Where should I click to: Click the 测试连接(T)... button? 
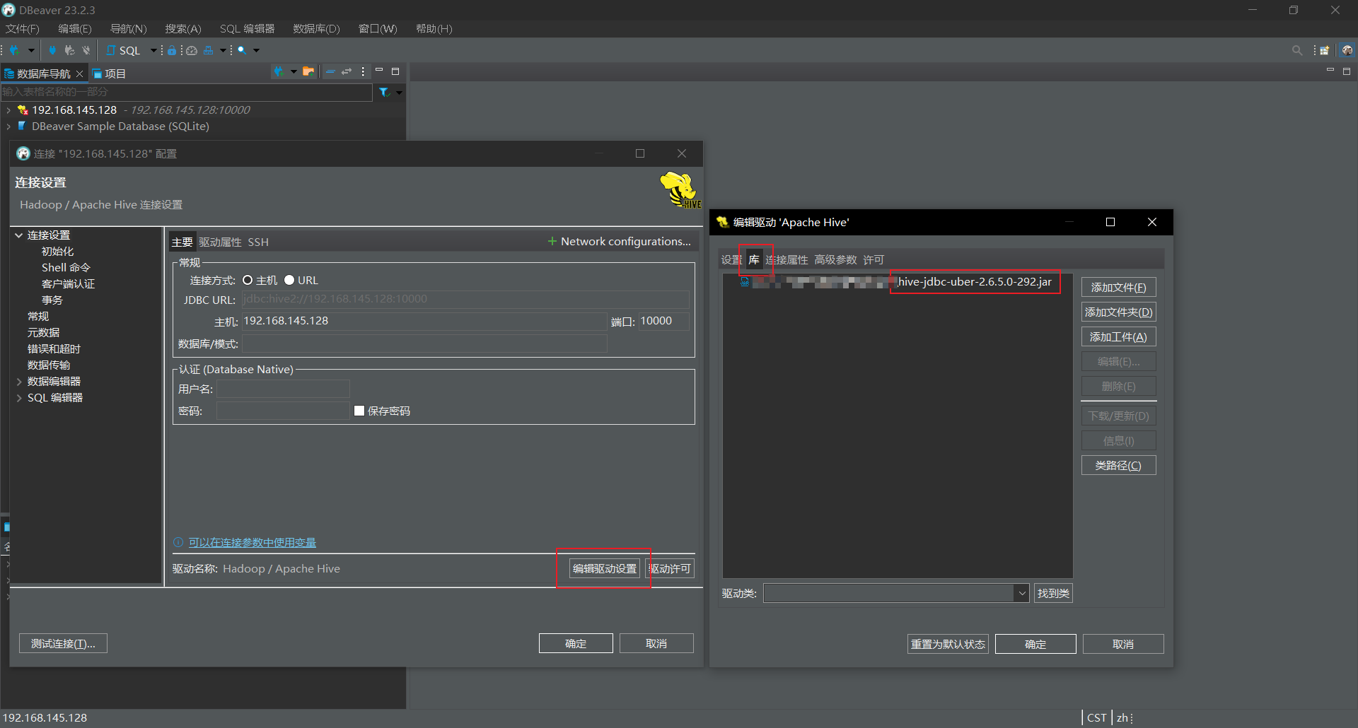click(x=63, y=643)
